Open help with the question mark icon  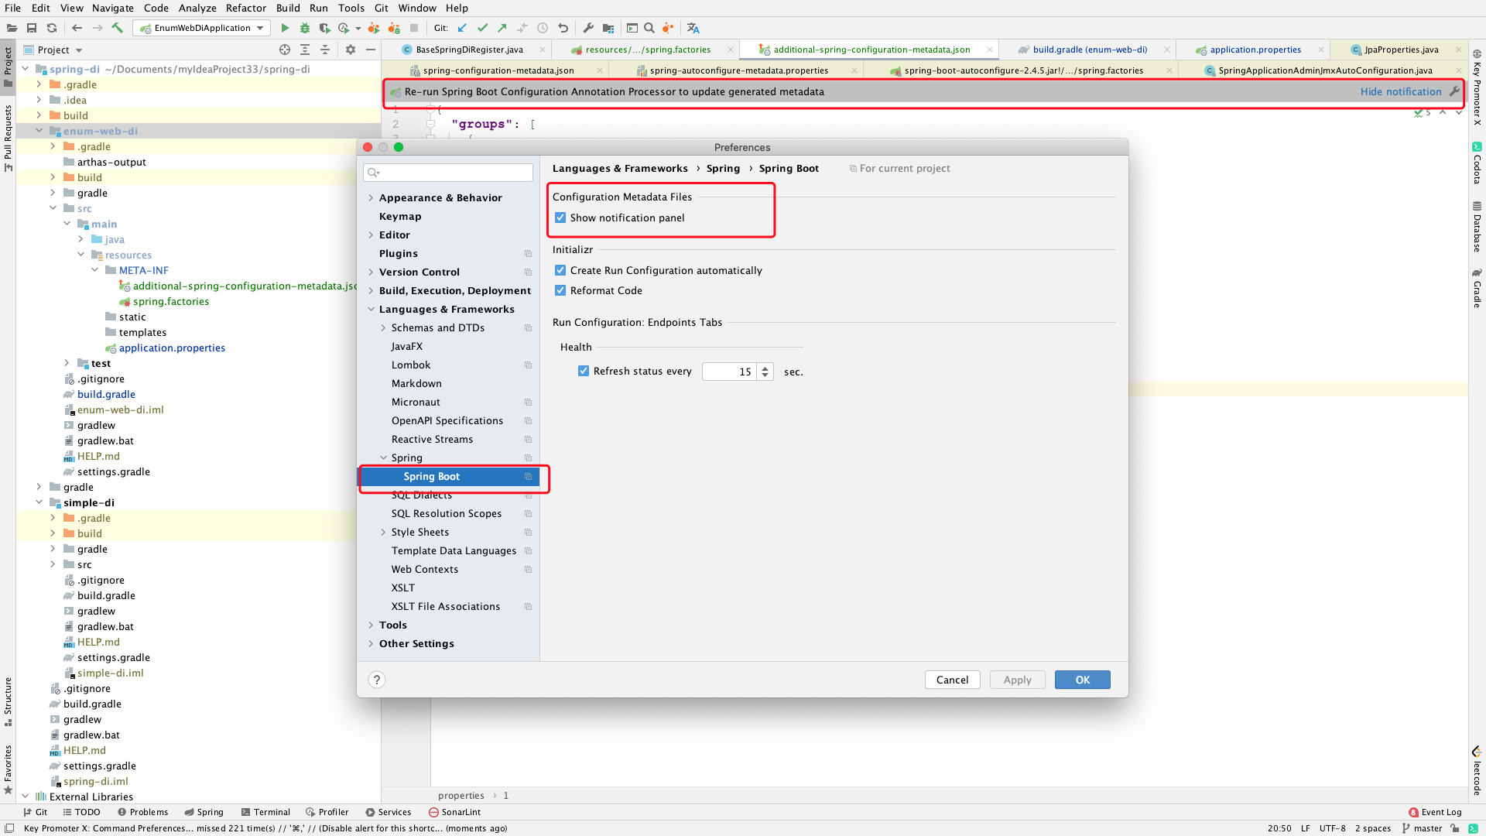(377, 680)
